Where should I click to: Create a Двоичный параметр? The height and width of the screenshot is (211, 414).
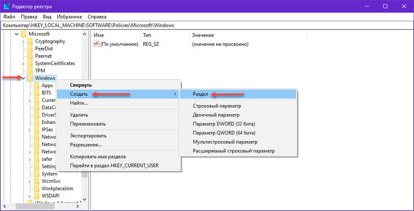[x=238, y=115]
